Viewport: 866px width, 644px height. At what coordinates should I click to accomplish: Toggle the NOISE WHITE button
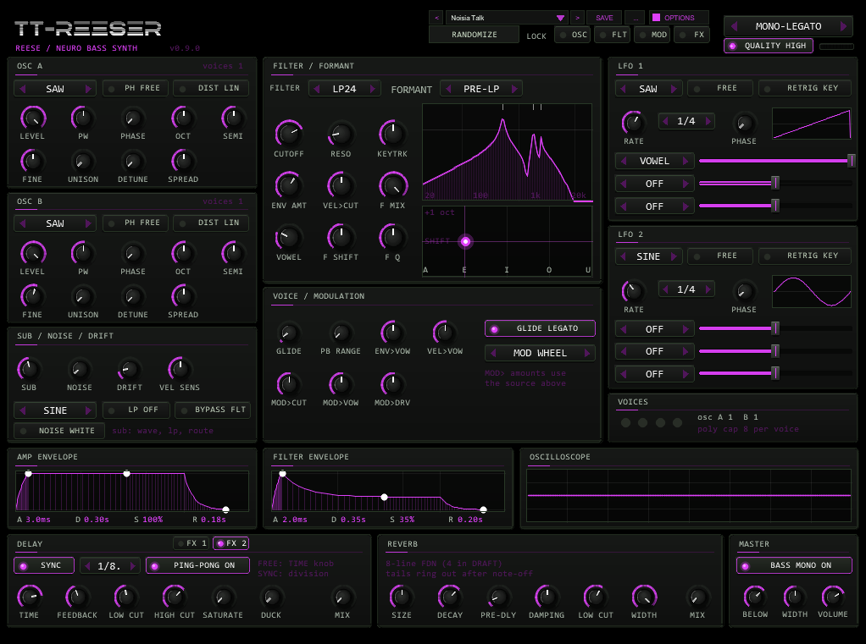click(59, 431)
